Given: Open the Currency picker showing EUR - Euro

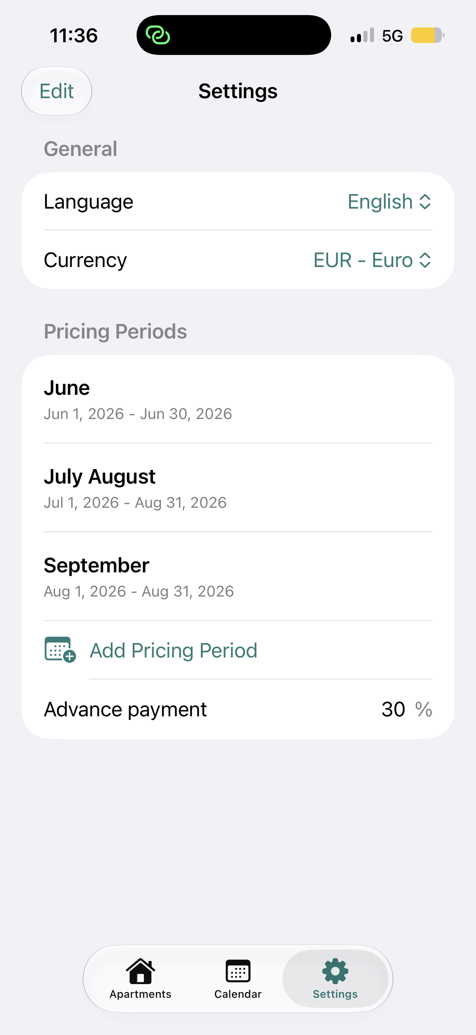Looking at the screenshot, I should point(238,260).
